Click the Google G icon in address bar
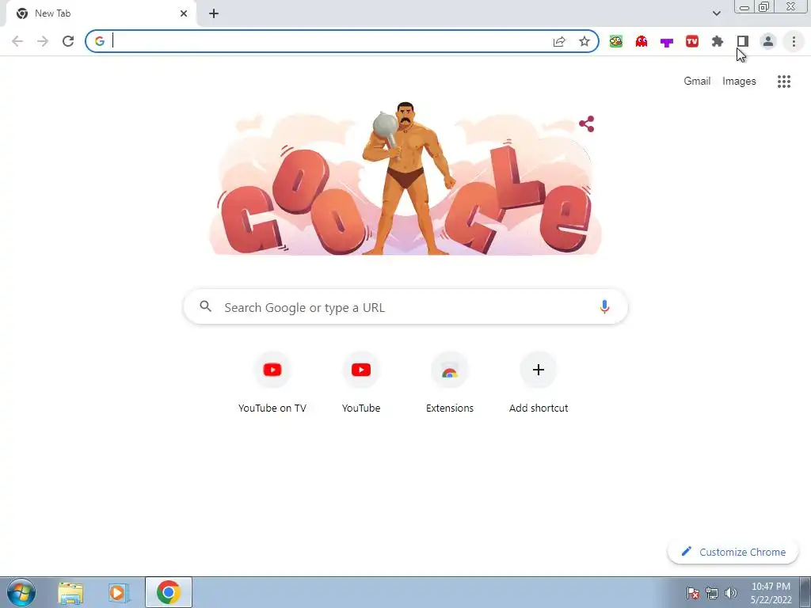Screen dimensions: 811x608 (x=100, y=41)
